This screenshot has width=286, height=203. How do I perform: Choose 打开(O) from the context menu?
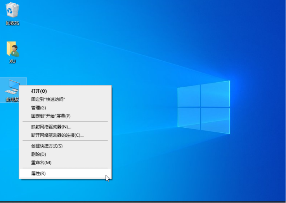coord(39,91)
